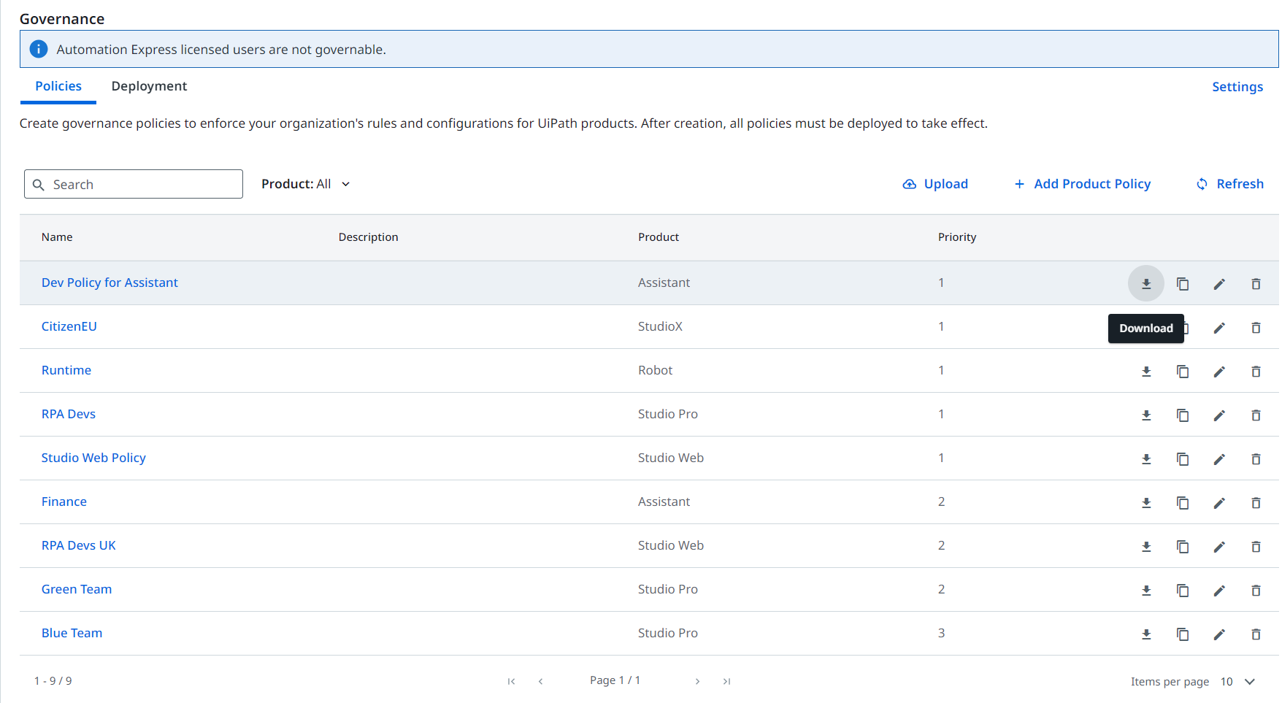Open the RPA Devs policy link
Viewport: 1282px width, 703px height.
[x=69, y=414]
